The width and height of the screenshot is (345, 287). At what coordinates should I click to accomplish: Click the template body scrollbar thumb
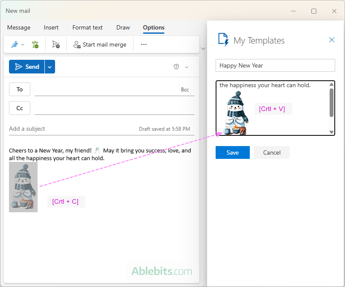click(331, 102)
